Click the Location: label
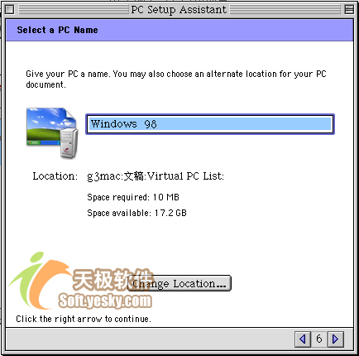The height and width of the screenshot is (356, 359). coord(55,176)
